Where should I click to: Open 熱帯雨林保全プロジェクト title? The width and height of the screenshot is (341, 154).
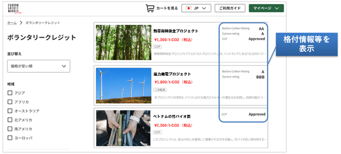tap(176, 31)
